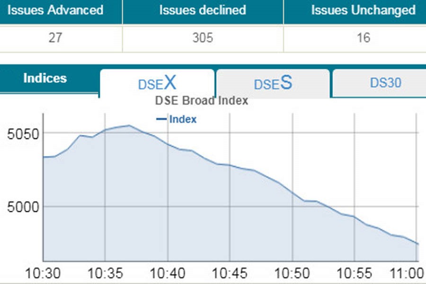Select the DS30 tab
The height and width of the screenshot is (284, 426).
coord(385,83)
